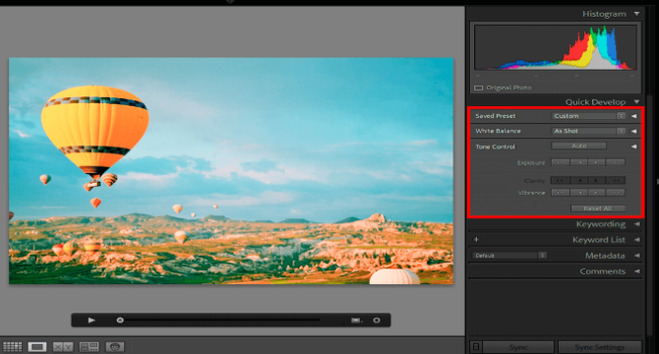
Task: Expand the White Balance section triangle
Action: click(633, 131)
